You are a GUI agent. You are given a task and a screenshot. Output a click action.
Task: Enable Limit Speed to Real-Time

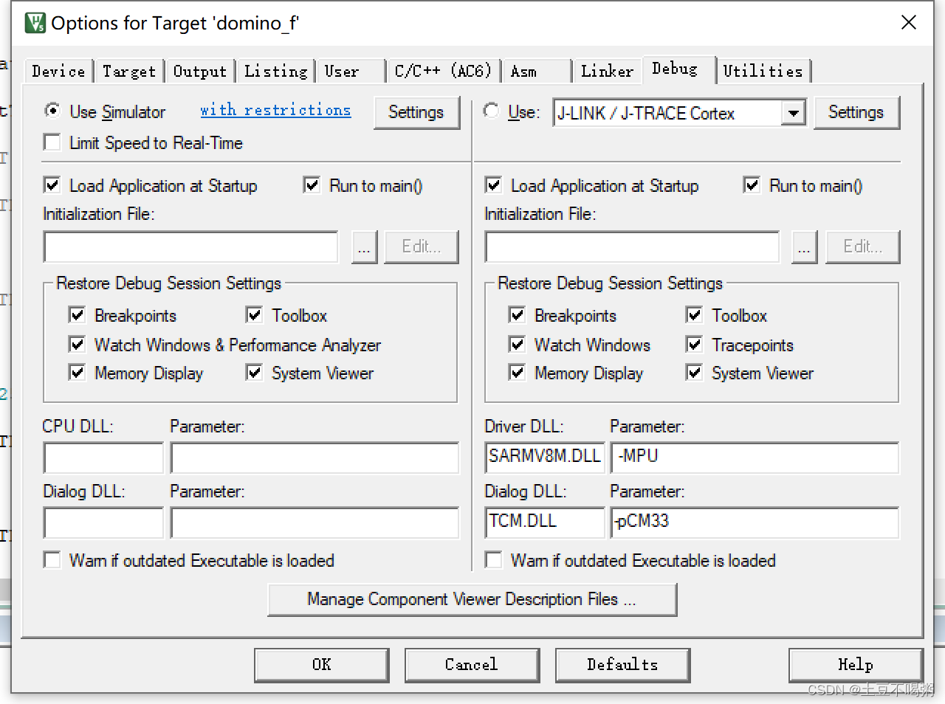[52, 142]
